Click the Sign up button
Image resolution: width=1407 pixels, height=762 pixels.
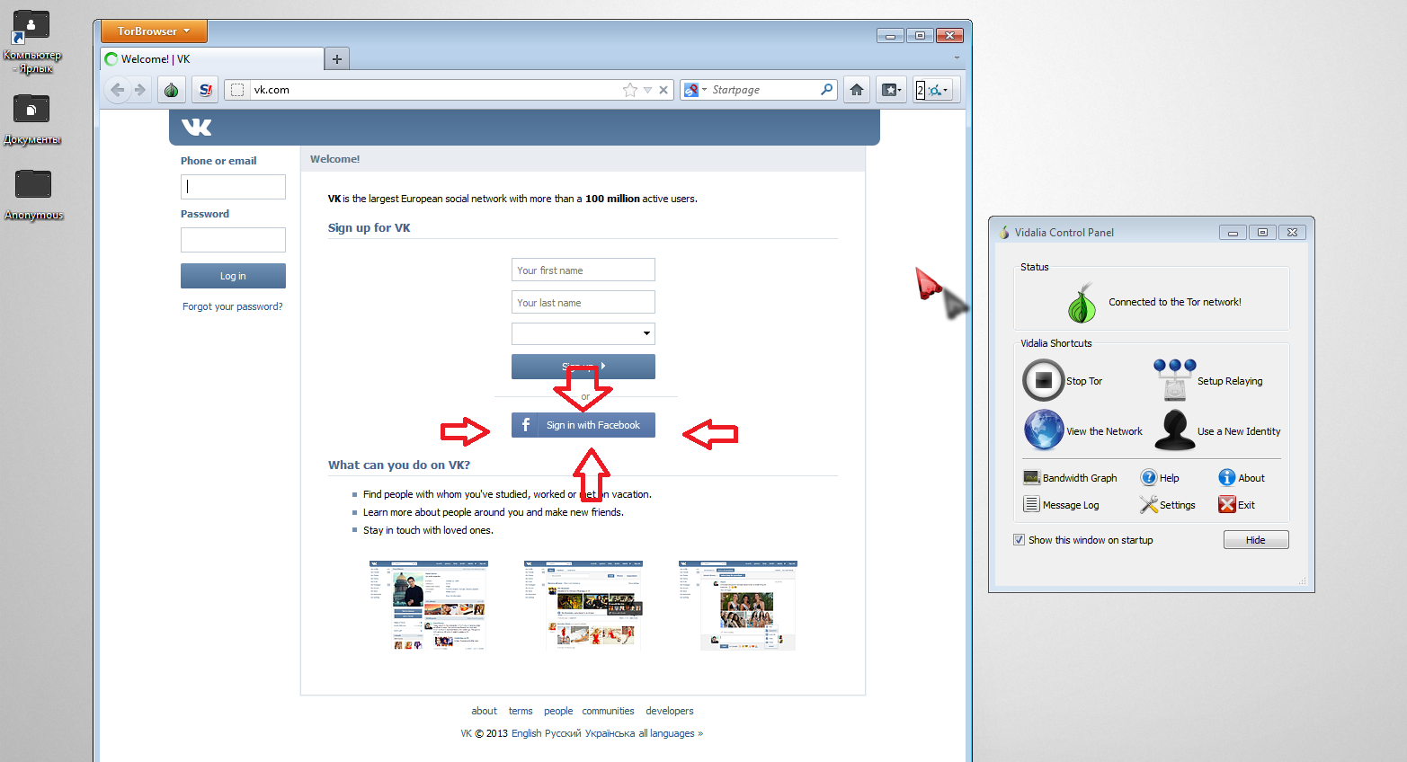(x=583, y=367)
